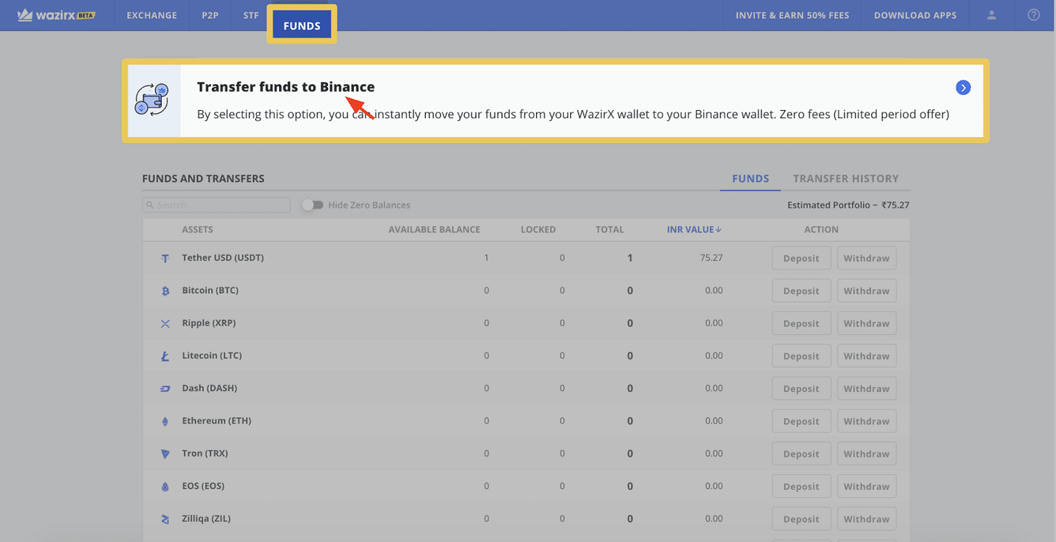This screenshot has height=542, width=1056.
Task: Withdraw Ethereum (ETH)
Action: click(x=867, y=422)
